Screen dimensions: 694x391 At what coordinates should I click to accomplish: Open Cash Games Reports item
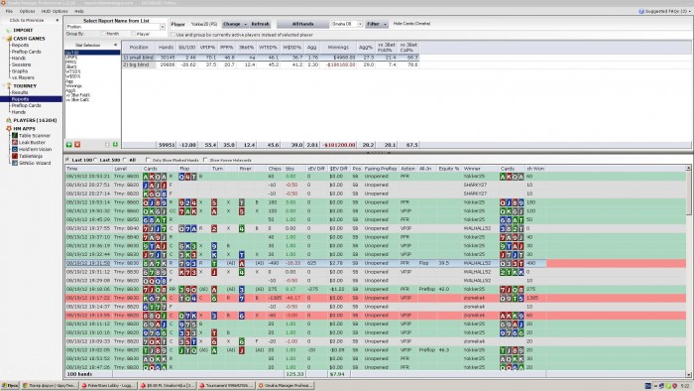(x=20, y=46)
